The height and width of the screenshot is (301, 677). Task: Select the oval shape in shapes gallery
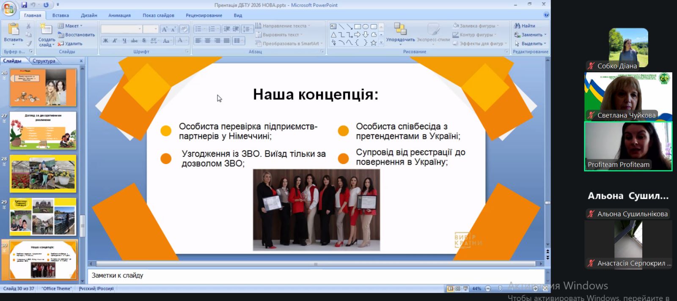click(366, 27)
